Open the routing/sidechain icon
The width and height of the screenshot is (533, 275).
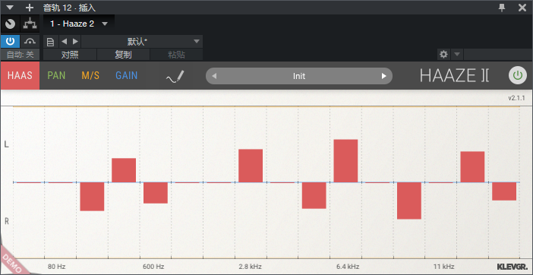pyautogui.click(x=30, y=24)
